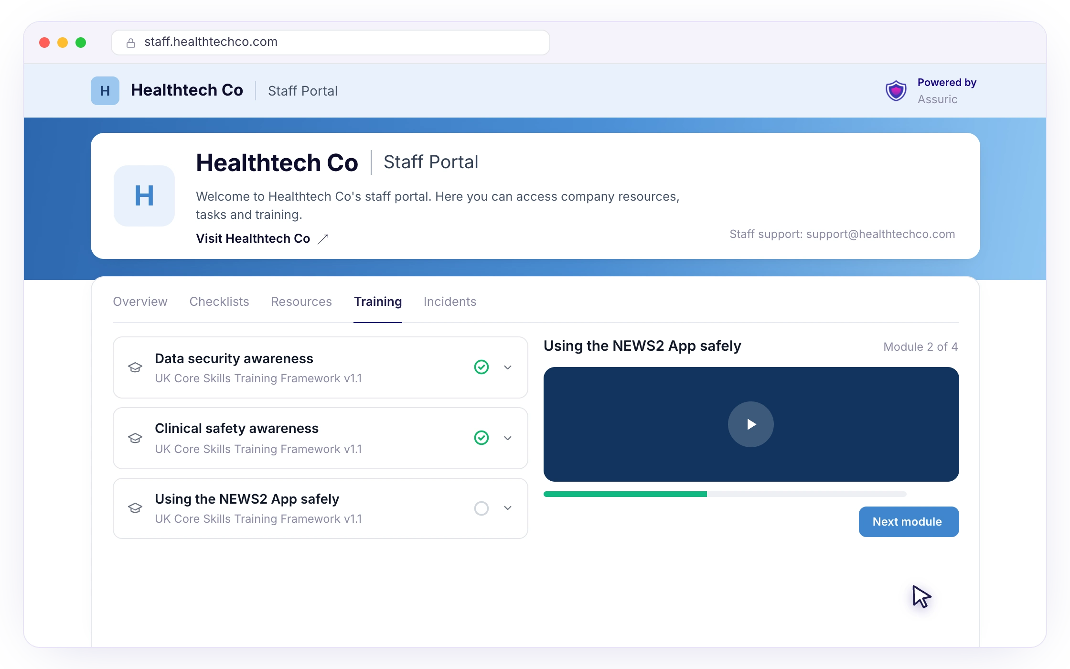Screen dimensions: 1070x669
Task: Click the support@healthtechco.com email
Action: click(x=880, y=234)
